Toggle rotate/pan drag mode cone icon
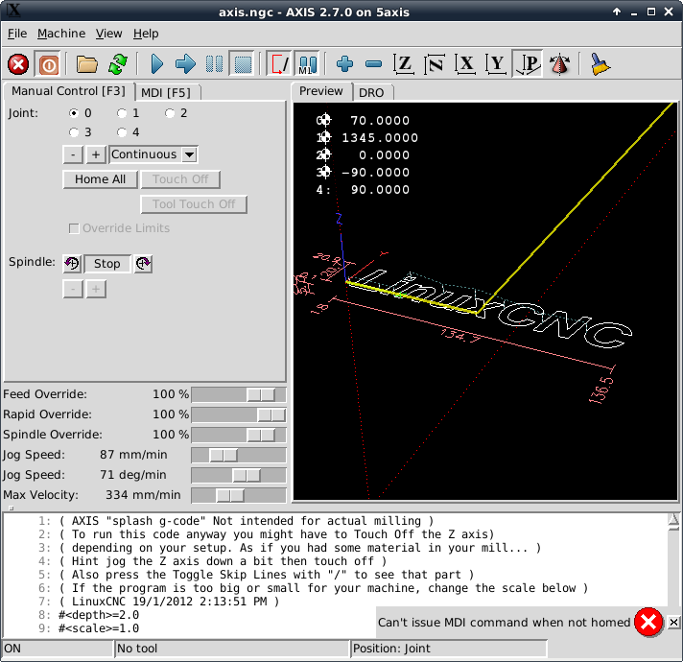Image resolution: width=683 pixels, height=662 pixels. tap(559, 64)
